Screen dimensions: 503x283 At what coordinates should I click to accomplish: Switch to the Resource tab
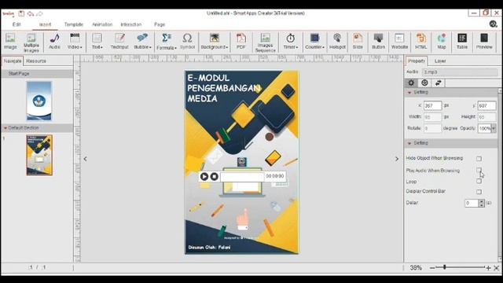coord(36,61)
